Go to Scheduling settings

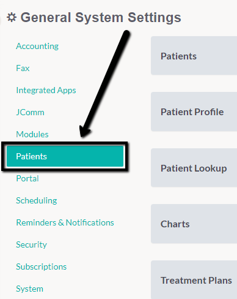(x=37, y=200)
